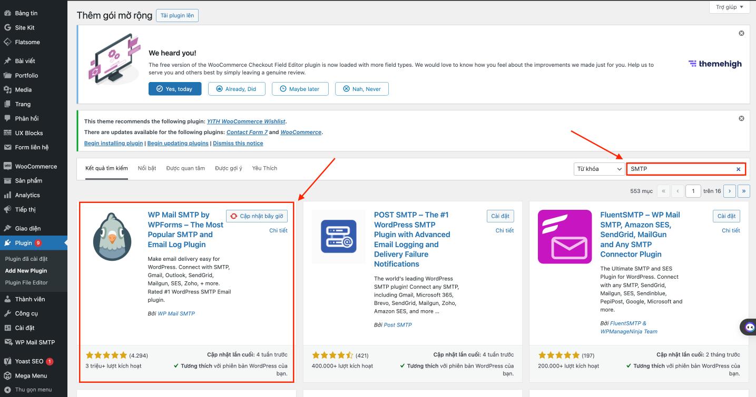Open the Được gợi ý tab
Viewport: 756px width, 397px height.
point(229,168)
